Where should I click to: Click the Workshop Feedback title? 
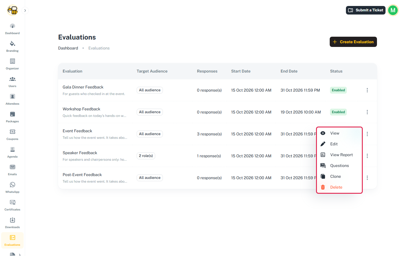81,109
